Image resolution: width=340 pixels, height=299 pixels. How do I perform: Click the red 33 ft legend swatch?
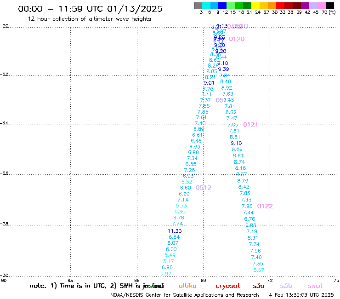(280, 6)
